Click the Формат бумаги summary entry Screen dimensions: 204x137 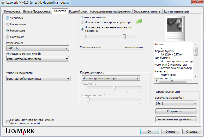tap(165, 51)
